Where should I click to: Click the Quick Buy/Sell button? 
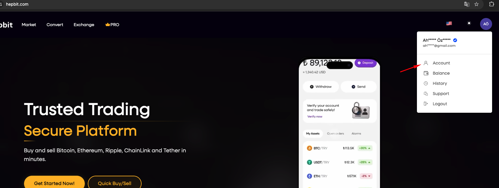115,183
